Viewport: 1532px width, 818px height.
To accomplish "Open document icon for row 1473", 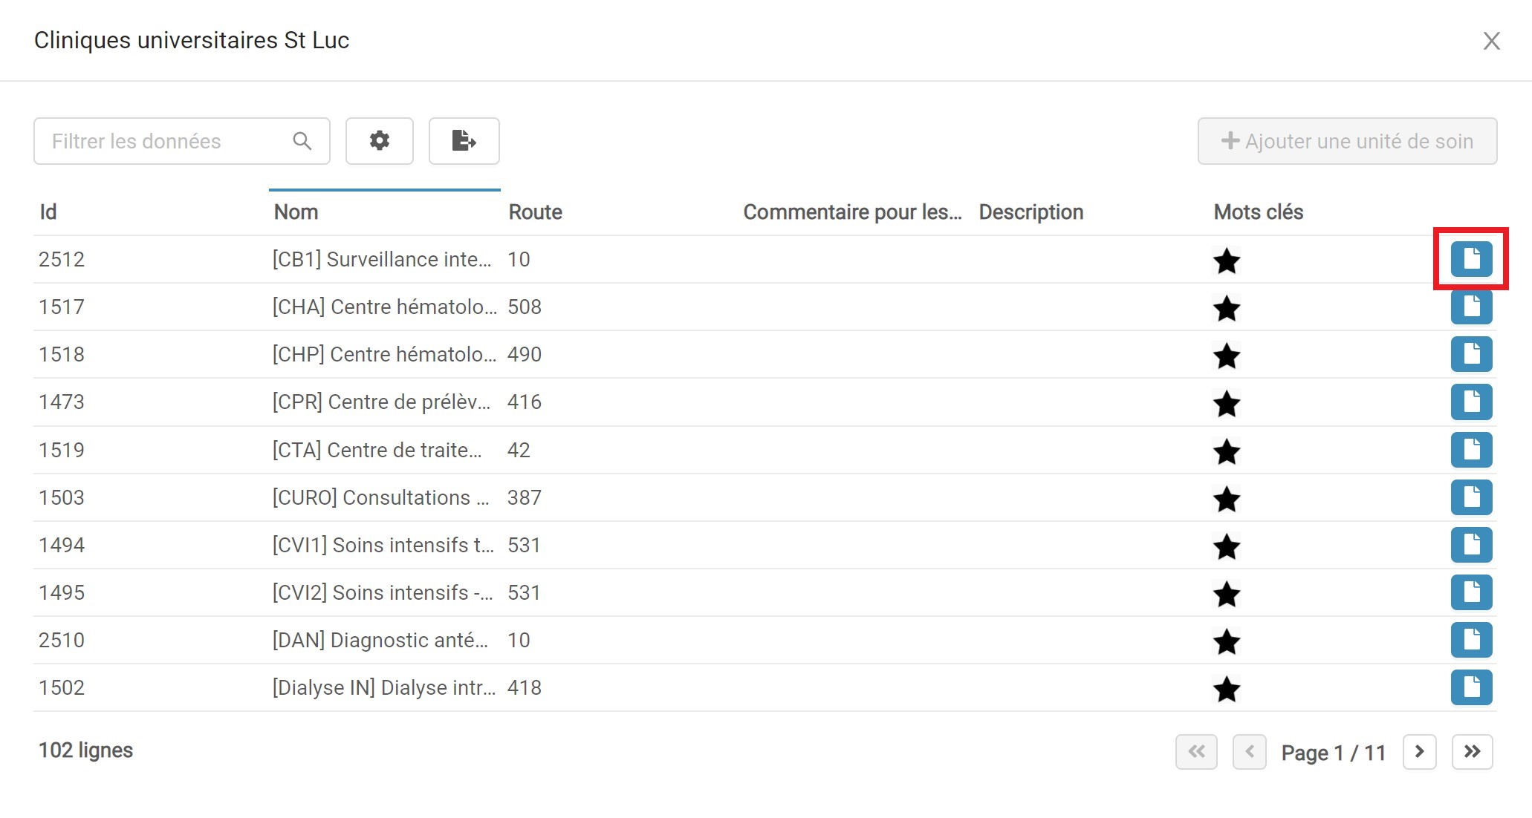I will 1471,402.
